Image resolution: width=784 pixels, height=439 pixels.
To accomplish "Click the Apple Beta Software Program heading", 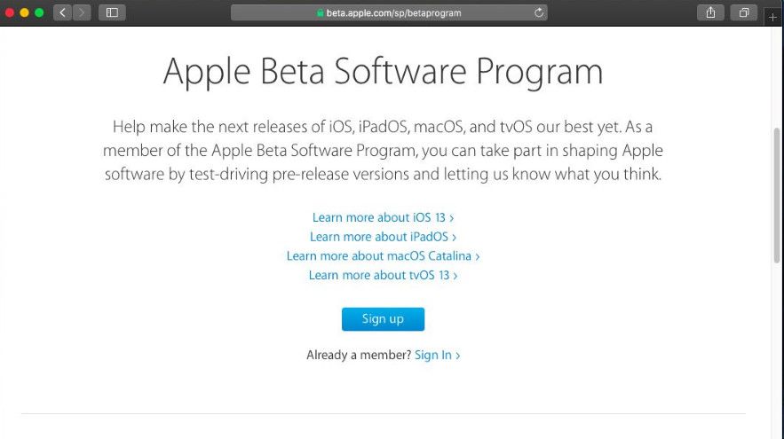I will click(383, 71).
